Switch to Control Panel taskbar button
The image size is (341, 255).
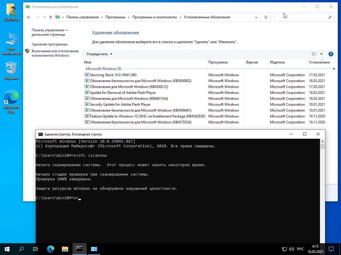[x=94, y=249]
